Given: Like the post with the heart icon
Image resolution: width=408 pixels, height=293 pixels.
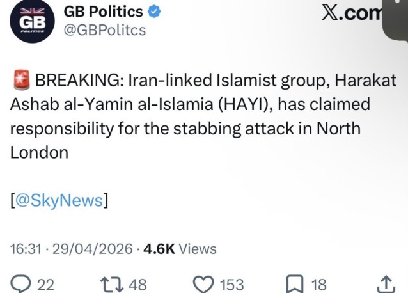Looking at the screenshot, I should (204, 283).
